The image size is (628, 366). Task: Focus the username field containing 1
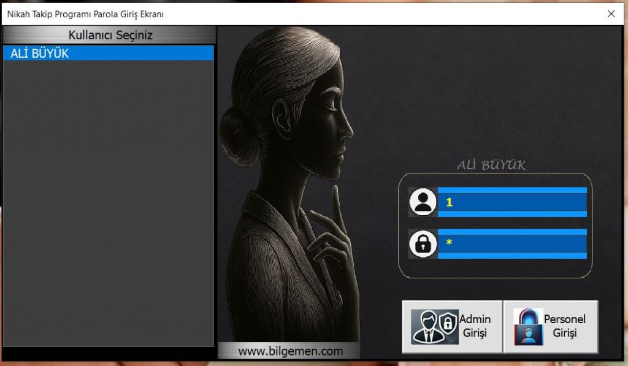coord(512,202)
